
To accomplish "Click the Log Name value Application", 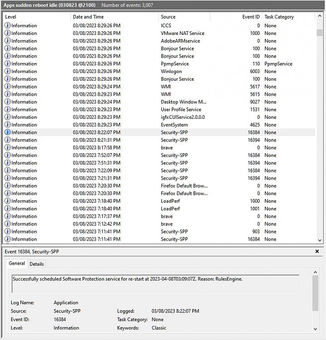I will pyautogui.click(x=66, y=302).
